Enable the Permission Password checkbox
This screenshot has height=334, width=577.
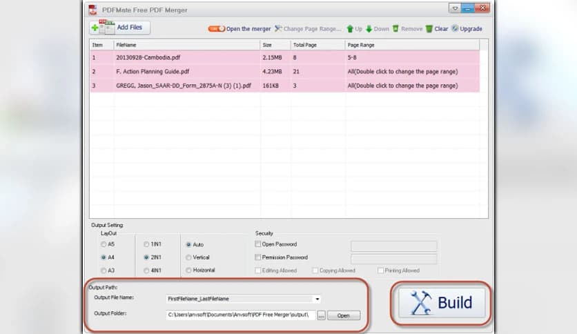[x=258, y=257]
